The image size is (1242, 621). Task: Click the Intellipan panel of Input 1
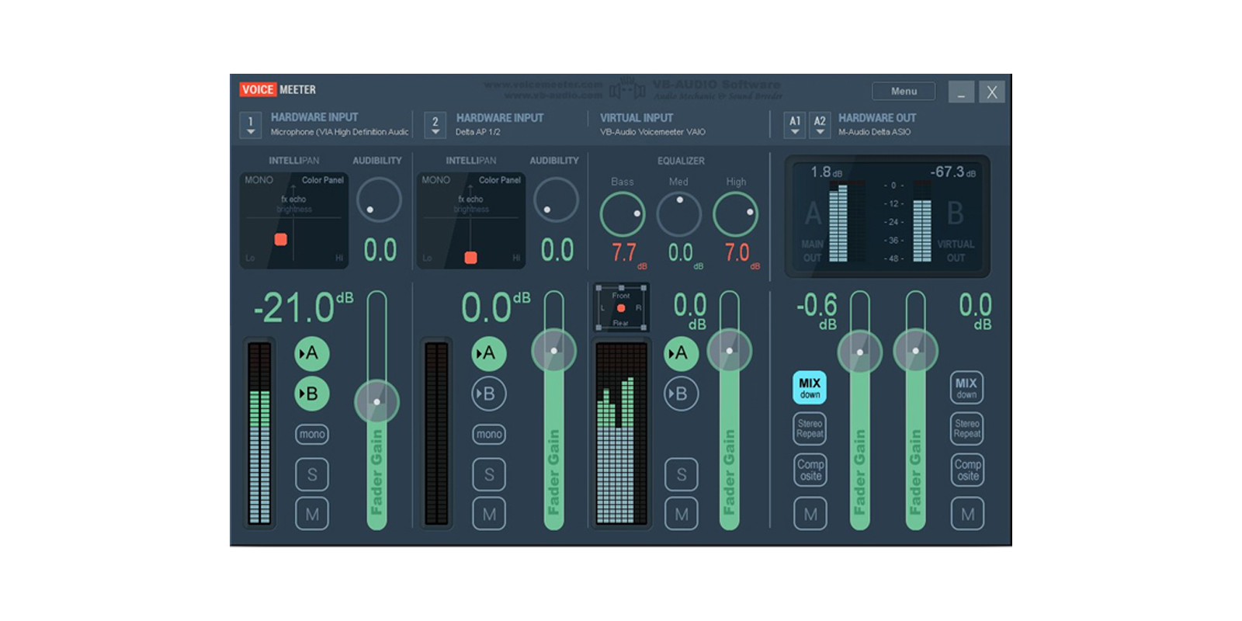click(294, 220)
